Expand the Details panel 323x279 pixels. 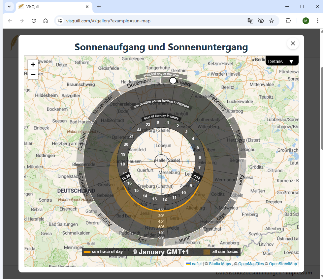click(281, 61)
